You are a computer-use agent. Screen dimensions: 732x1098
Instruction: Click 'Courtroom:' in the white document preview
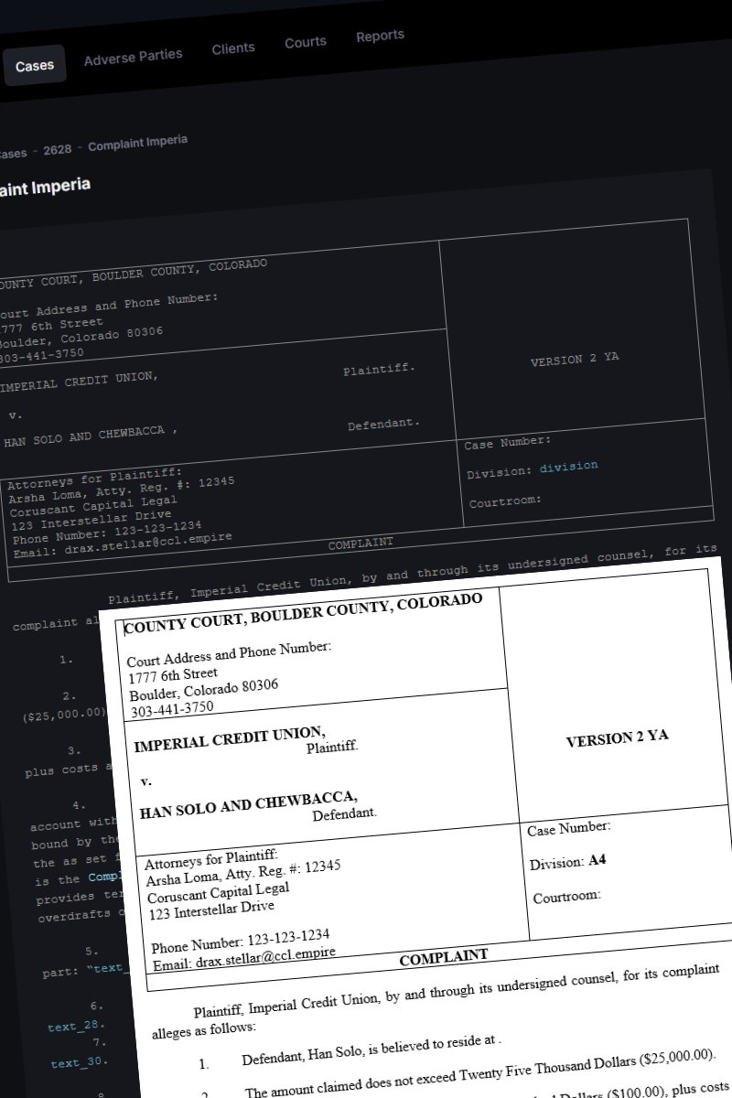pyautogui.click(x=567, y=897)
